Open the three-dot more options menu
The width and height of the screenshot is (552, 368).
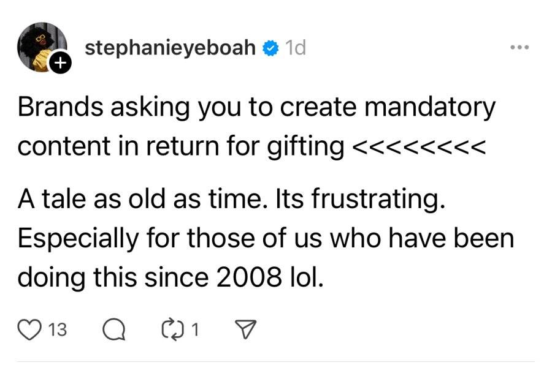[519, 47]
